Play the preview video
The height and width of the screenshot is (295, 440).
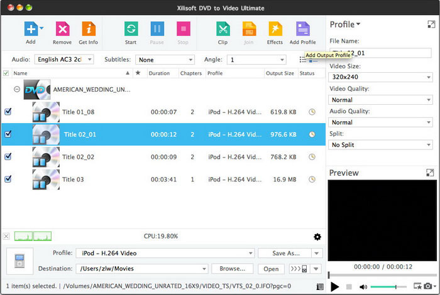(x=334, y=287)
